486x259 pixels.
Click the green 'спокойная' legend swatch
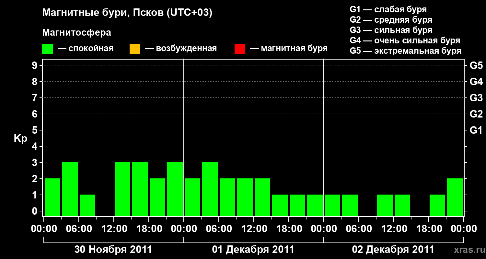click(48, 49)
